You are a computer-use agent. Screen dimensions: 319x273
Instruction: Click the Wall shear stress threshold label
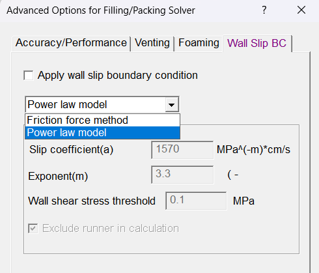coord(92,201)
